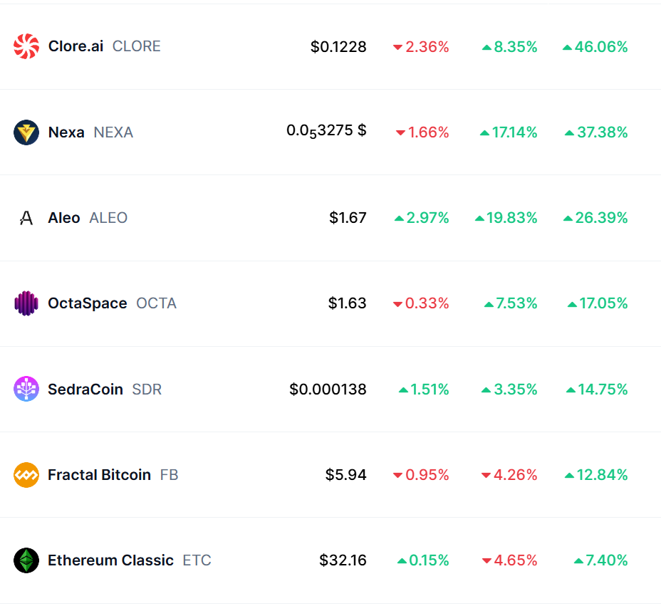Click the ETC ticker symbol
Screen dimensions: 661x611
click(x=197, y=560)
